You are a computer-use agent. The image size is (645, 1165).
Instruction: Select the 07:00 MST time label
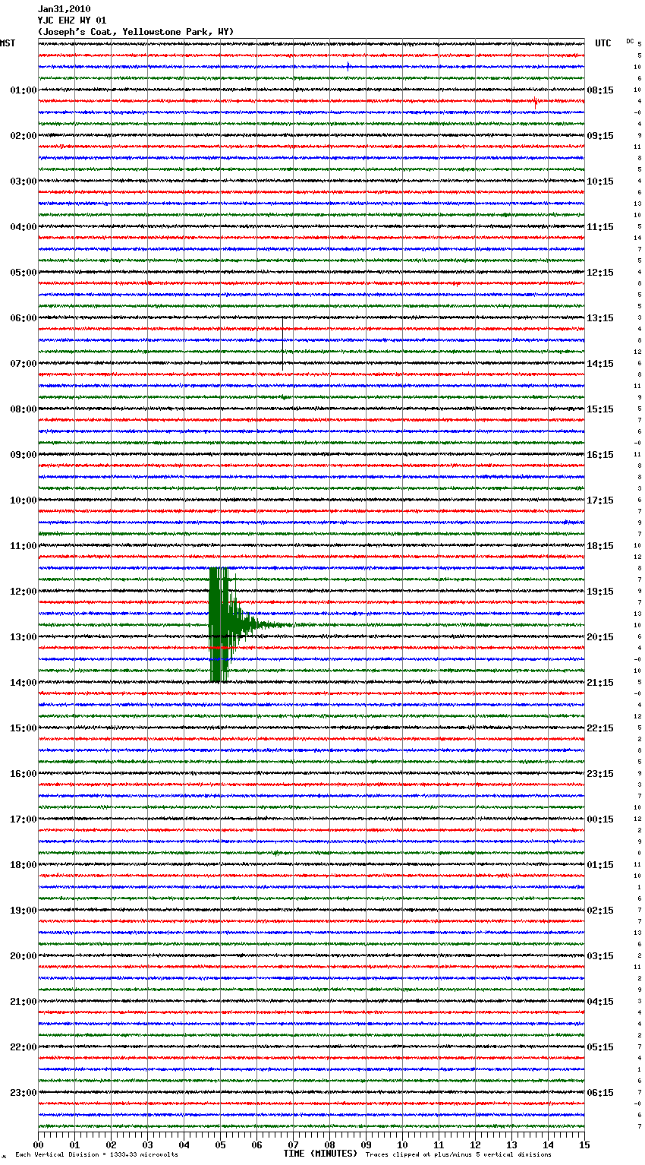click(24, 364)
